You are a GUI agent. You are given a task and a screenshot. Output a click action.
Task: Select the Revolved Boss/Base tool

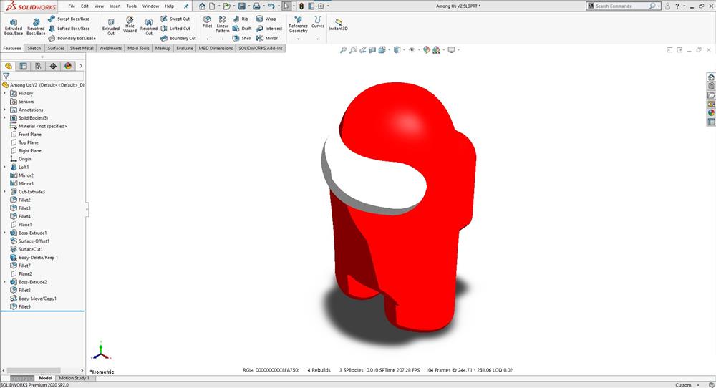(x=36, y=27)
